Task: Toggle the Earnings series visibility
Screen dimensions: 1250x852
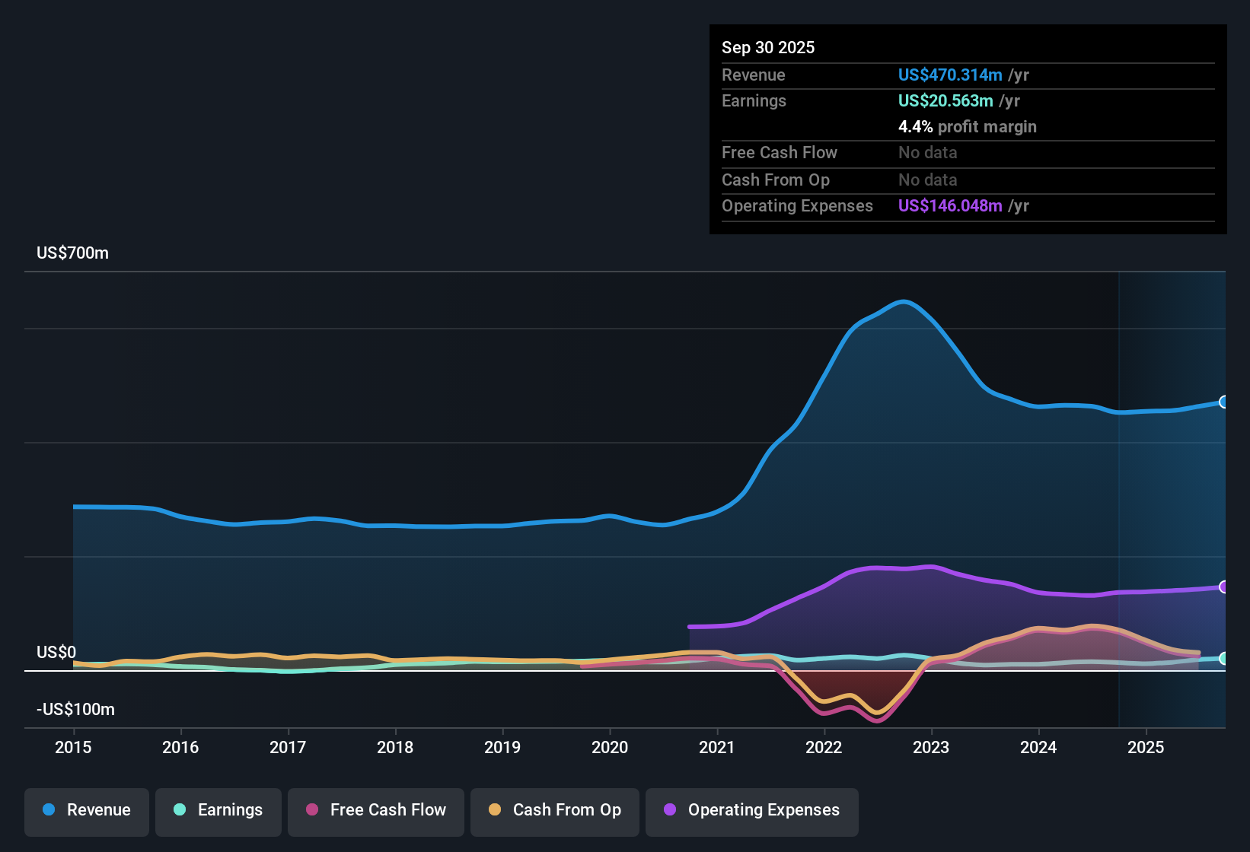Action: coord(218,810)
